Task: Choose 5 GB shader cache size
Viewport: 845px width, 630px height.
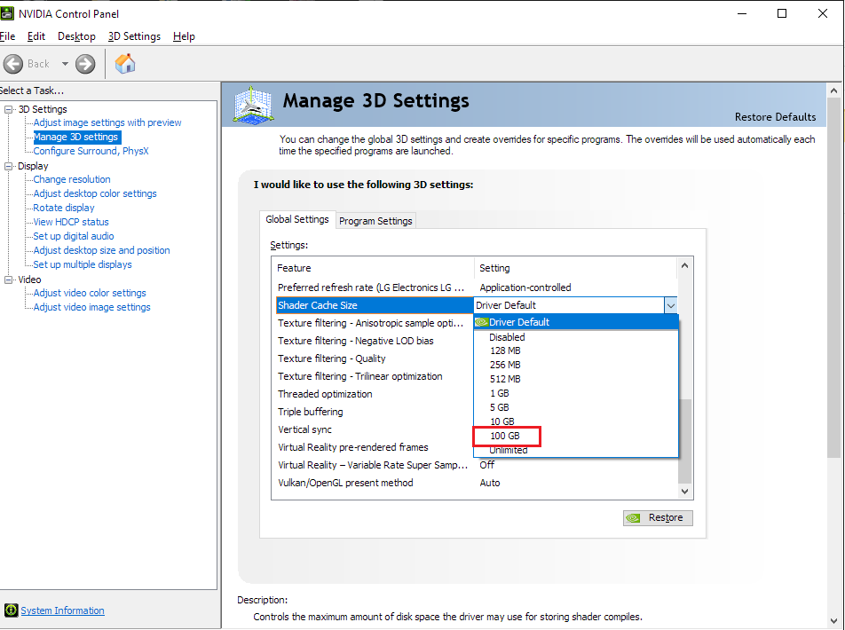Action: [575, 407]
